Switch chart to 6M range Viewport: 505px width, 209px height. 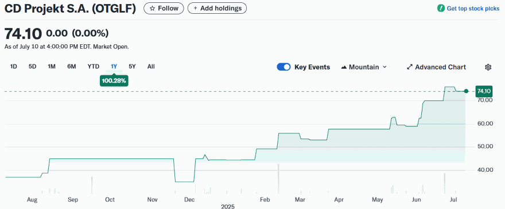tap(72, 67)
